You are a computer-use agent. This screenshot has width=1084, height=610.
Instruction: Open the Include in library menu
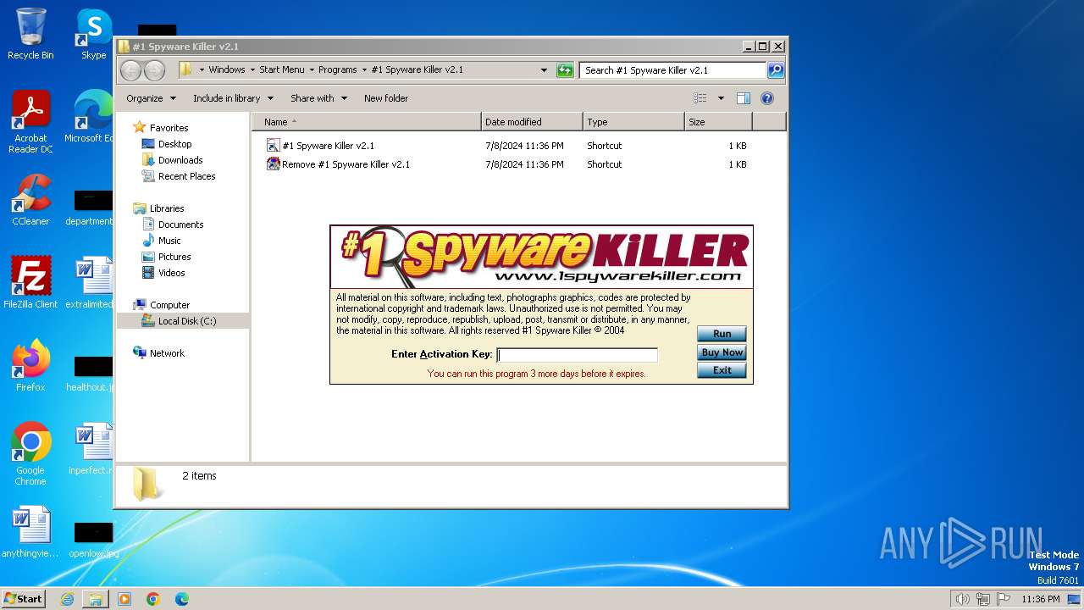coord(233,98)
